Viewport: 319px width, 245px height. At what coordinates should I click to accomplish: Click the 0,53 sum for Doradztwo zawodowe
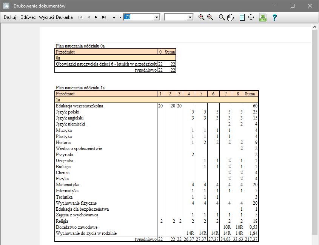(x=253, y=227)
